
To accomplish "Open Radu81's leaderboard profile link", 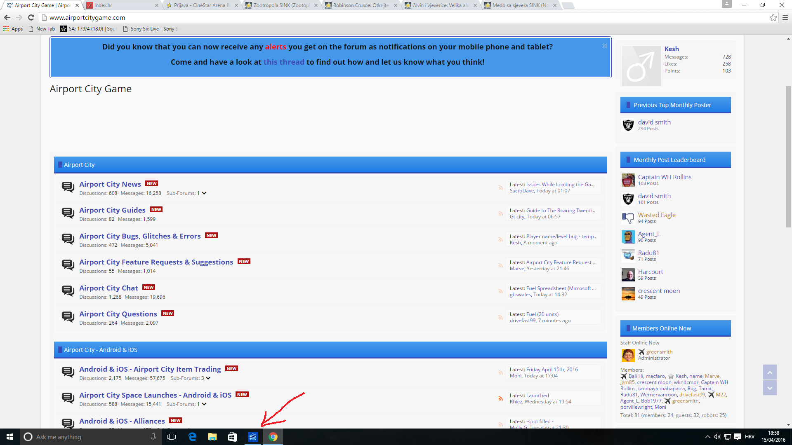I will pos(648,253).
